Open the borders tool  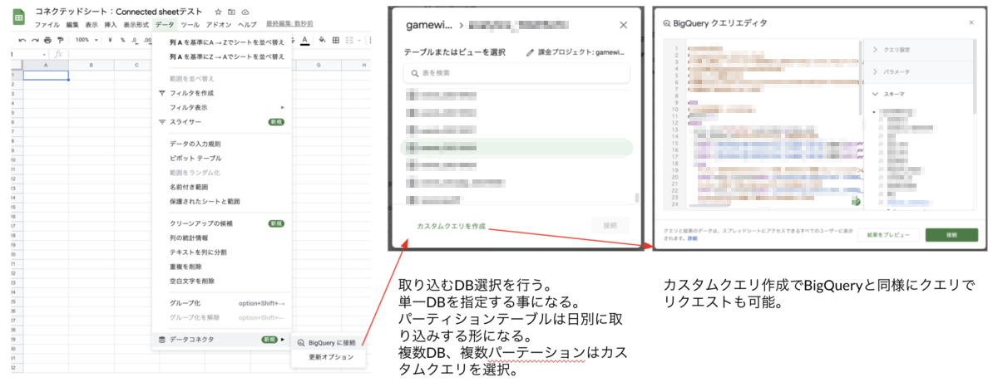pos(336,40)
